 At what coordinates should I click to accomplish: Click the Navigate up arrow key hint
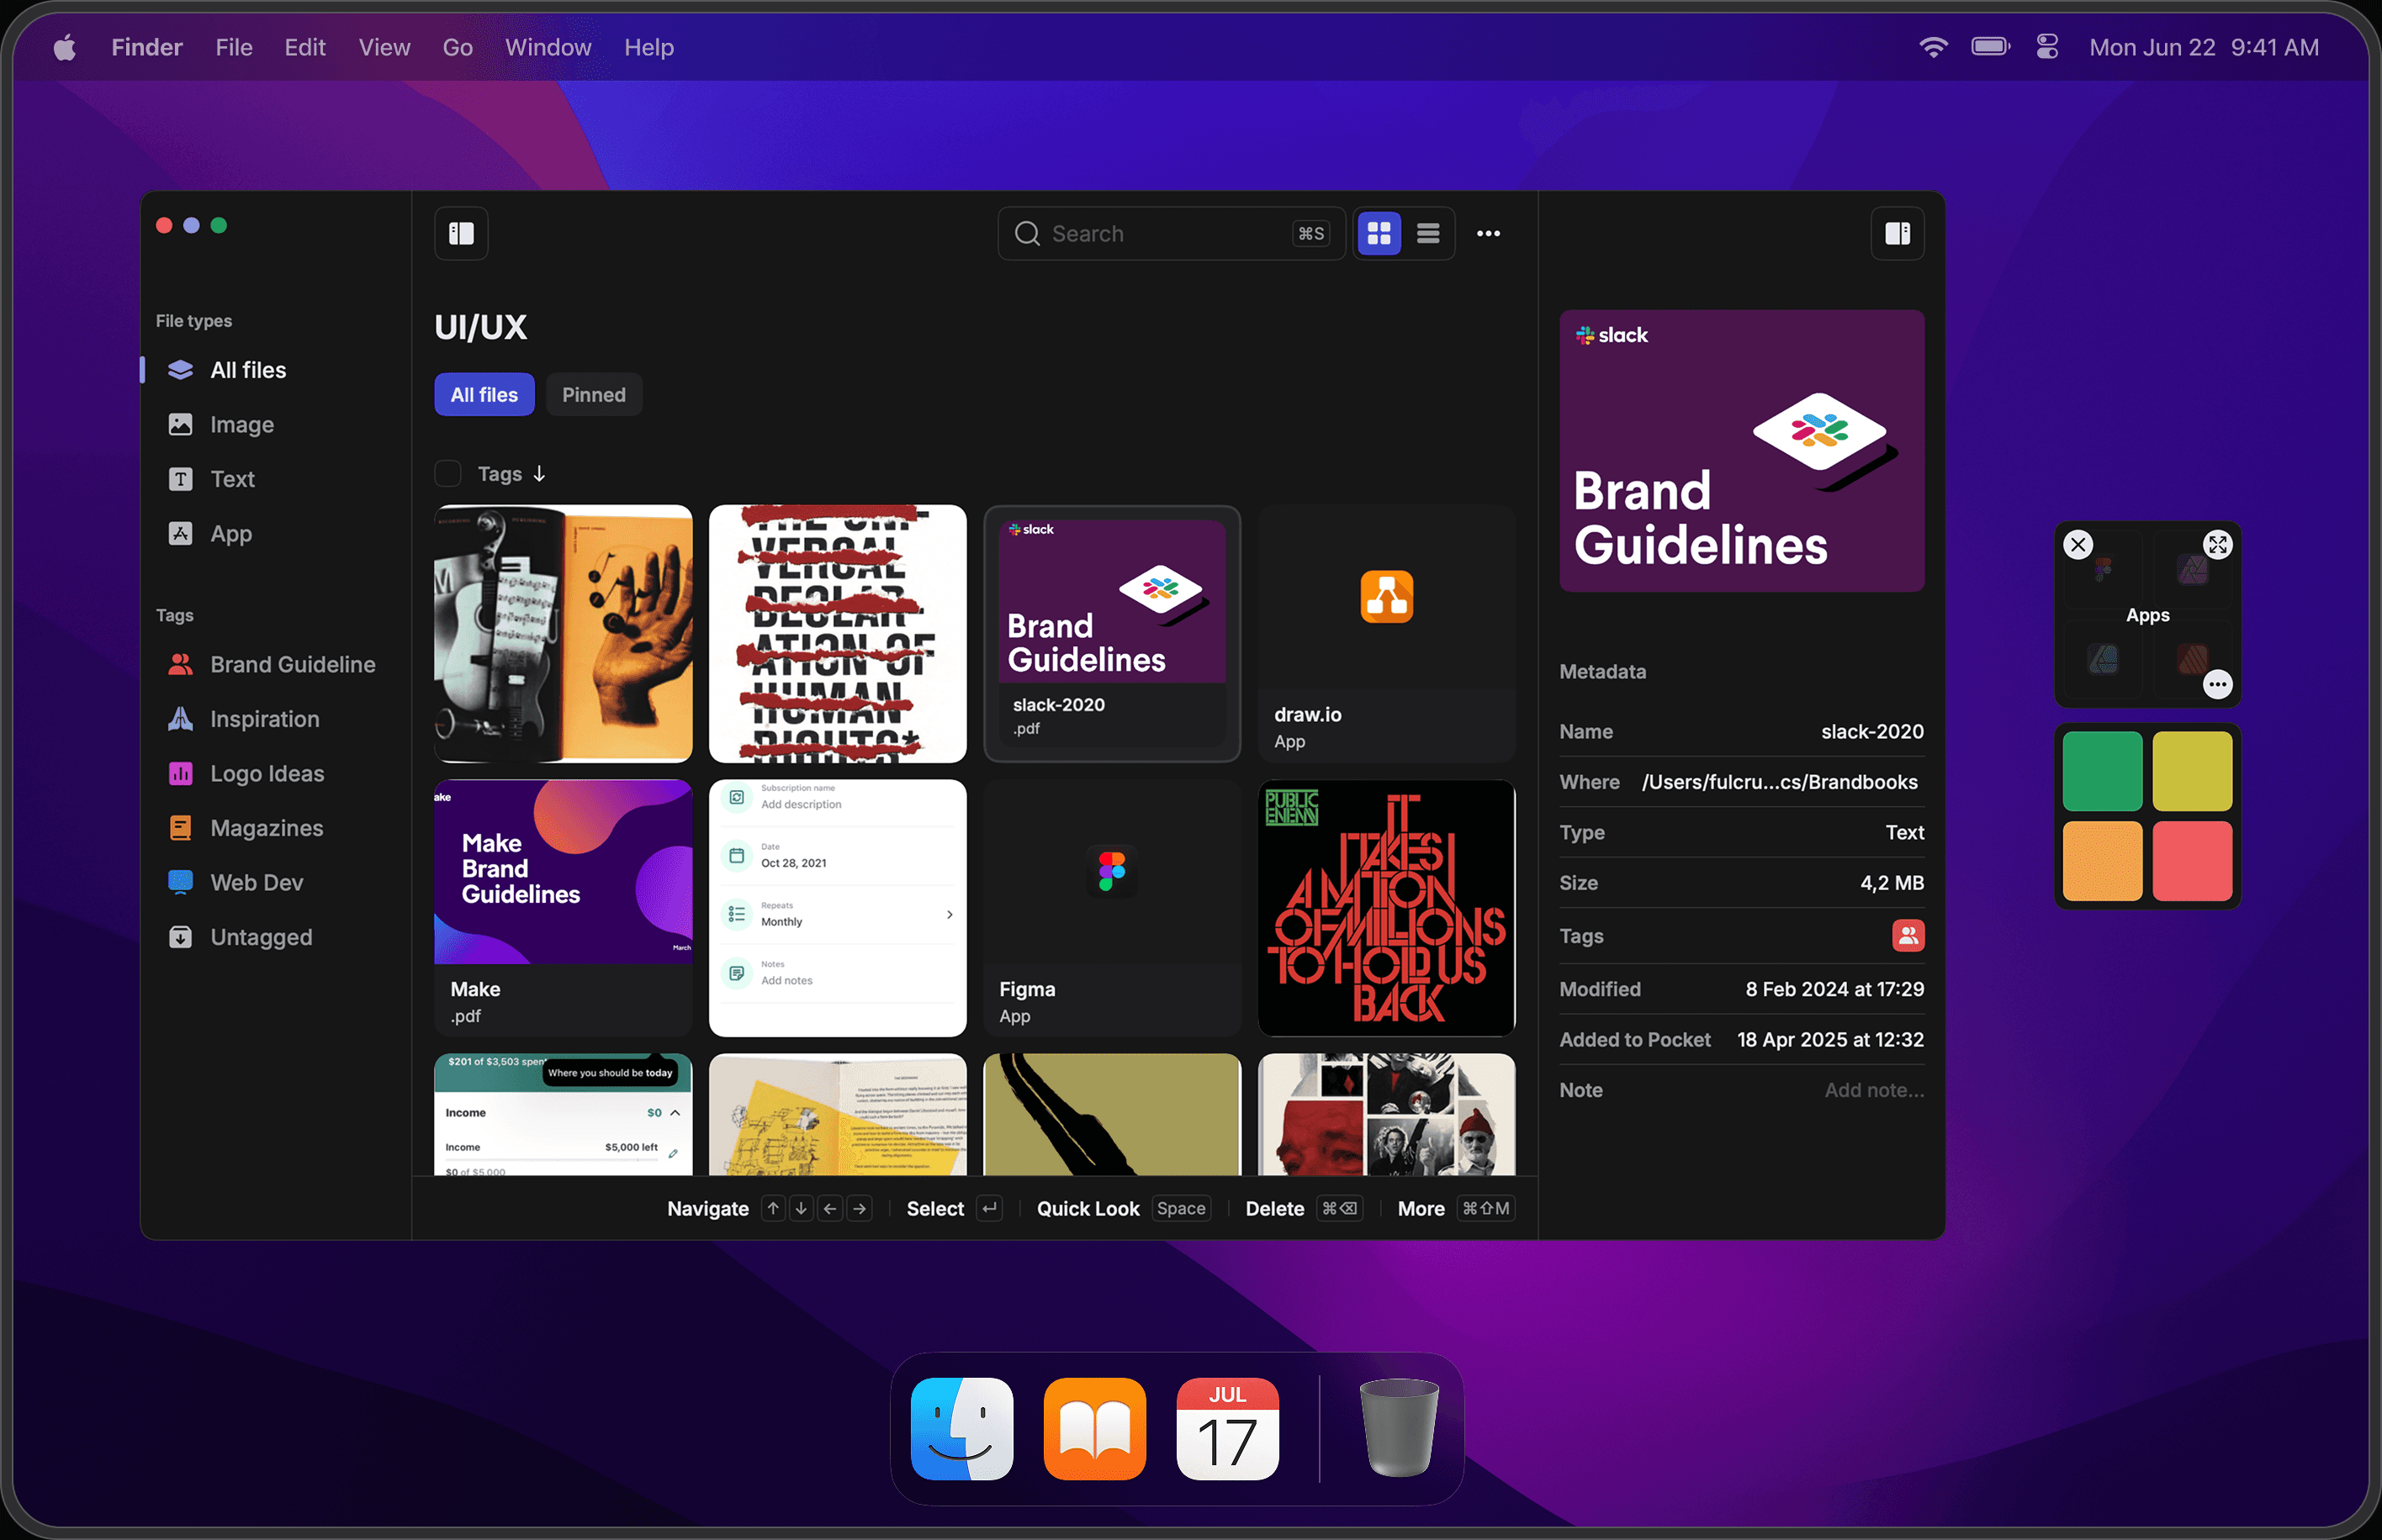(x=772, y=1209)
